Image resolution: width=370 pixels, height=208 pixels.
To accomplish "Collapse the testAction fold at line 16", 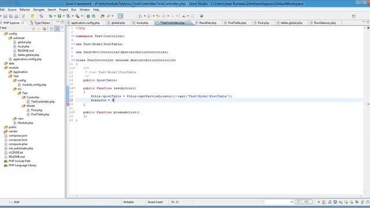I will click(x=74, y=88).
